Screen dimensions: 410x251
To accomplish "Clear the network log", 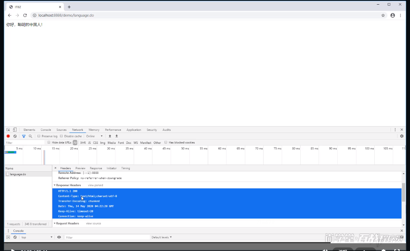I will tap(15, 136).
